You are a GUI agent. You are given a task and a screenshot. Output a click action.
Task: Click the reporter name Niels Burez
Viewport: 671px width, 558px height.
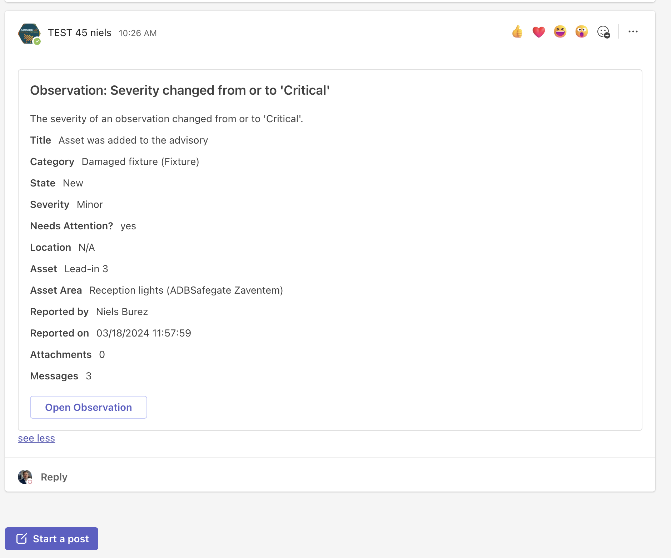pos(122,312)
